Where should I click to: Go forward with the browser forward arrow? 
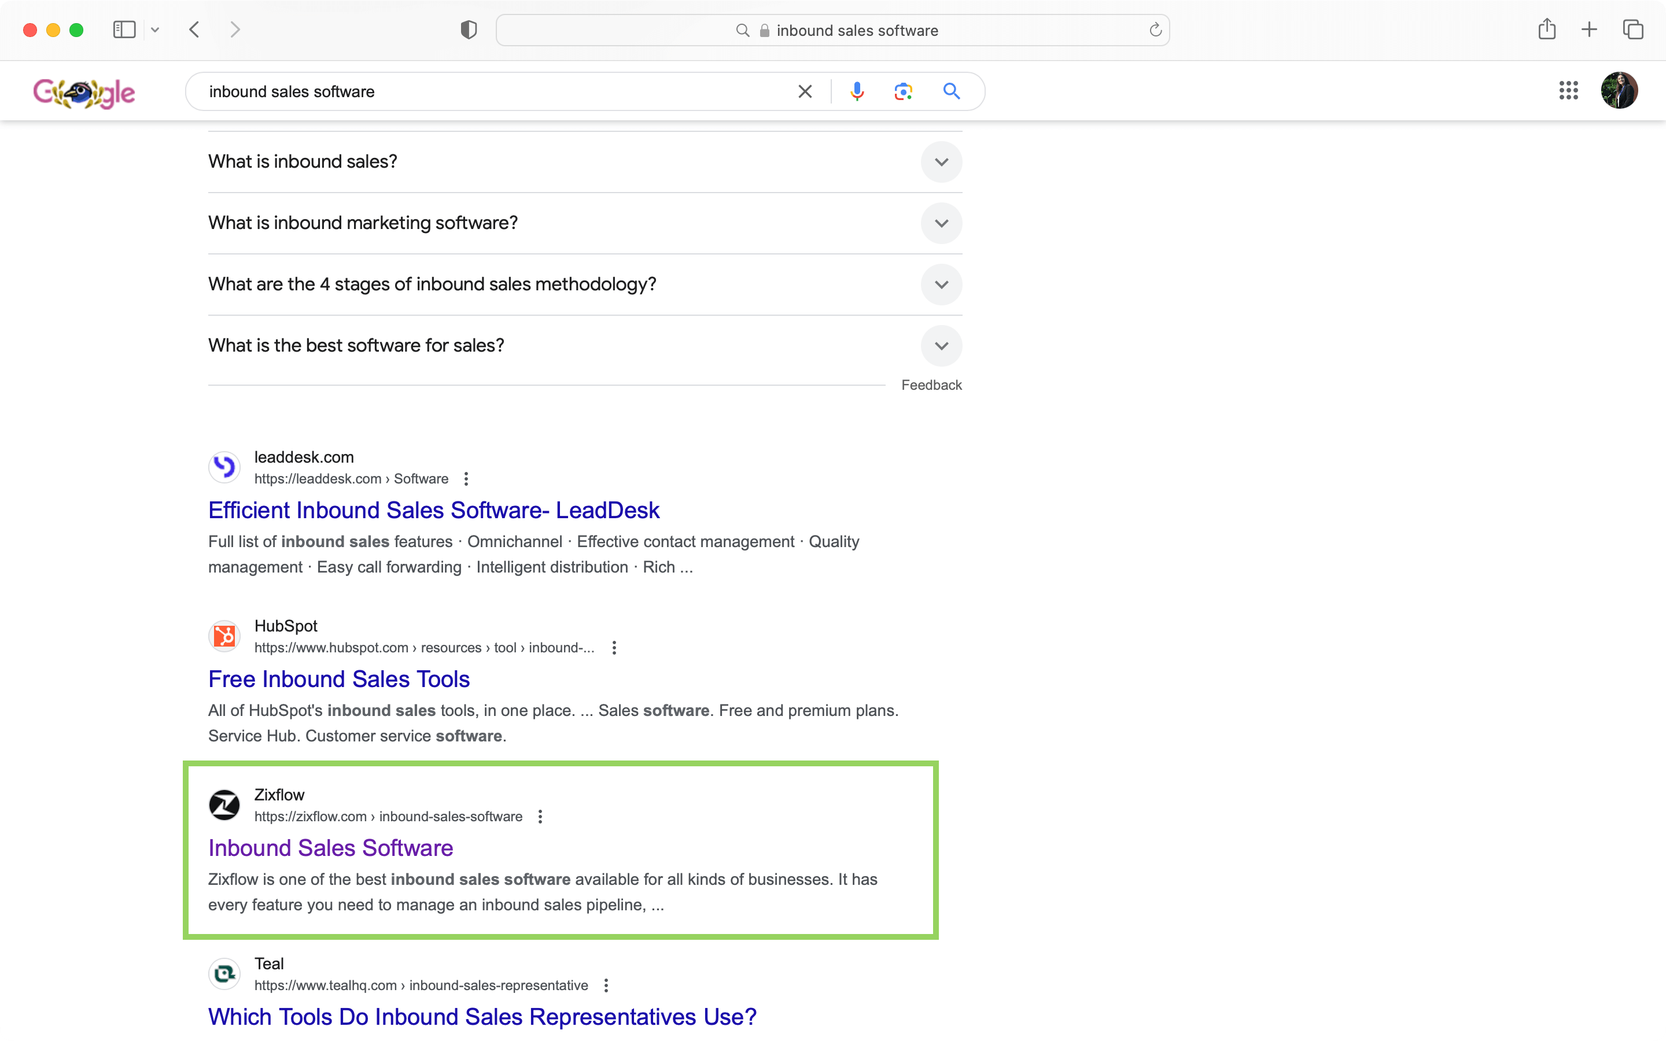click(x=235, y=29)
